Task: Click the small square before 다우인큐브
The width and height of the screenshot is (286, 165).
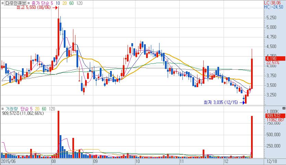Action: (3, 3)
